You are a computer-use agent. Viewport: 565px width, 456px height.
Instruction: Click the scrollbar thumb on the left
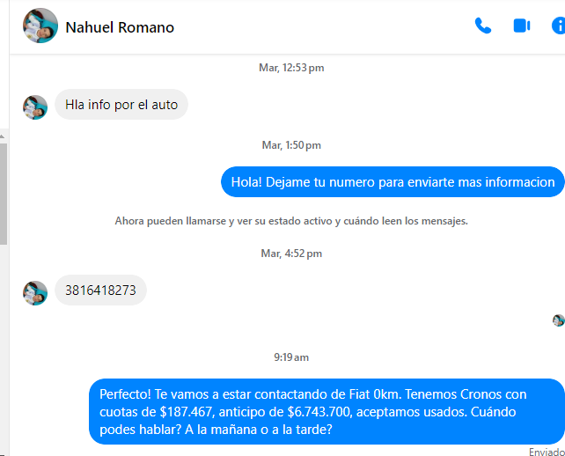coord(4,194)
